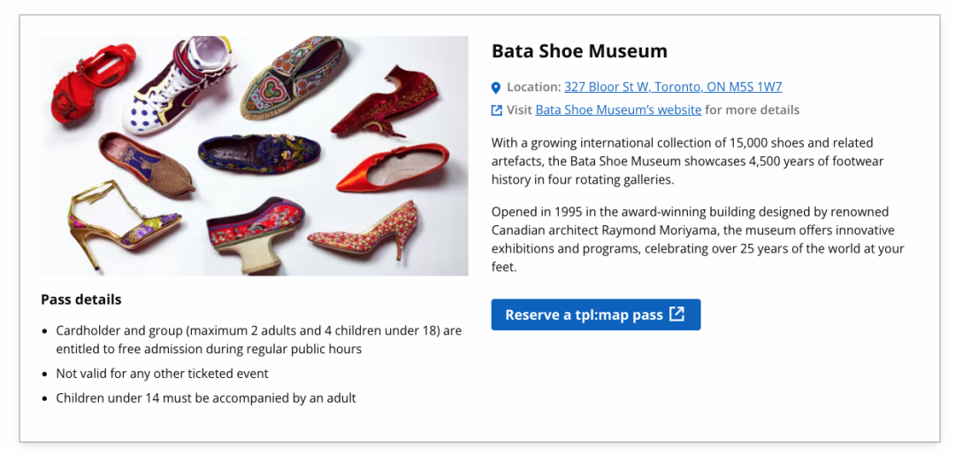955x454 pixels.
Task: Click the open-in-new icon on Reserve button
Action: pos(676,314)
